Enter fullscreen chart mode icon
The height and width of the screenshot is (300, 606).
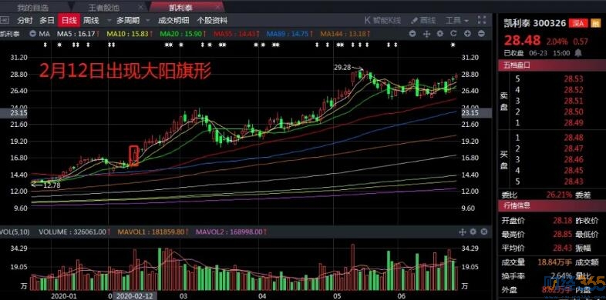click(x=482, y=20)
